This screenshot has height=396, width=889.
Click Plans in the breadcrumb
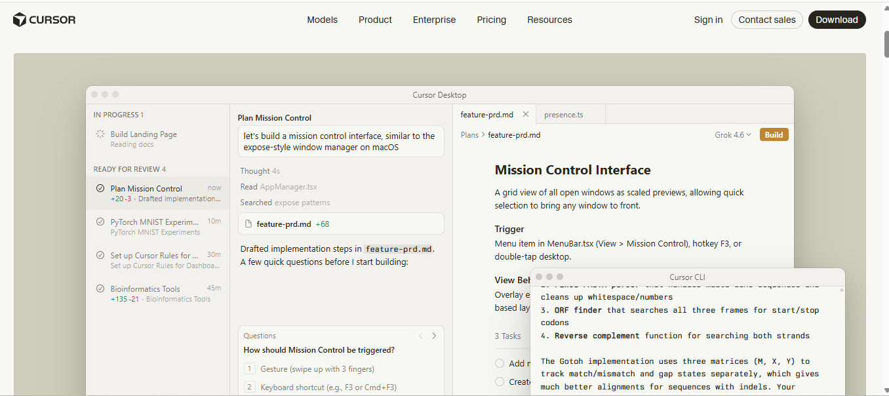(469, 134)
